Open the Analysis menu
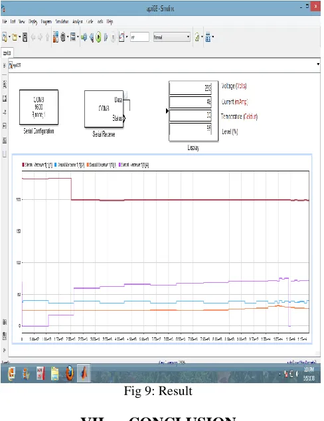Viewport: 324px width, 421px height. pos(77,22)
